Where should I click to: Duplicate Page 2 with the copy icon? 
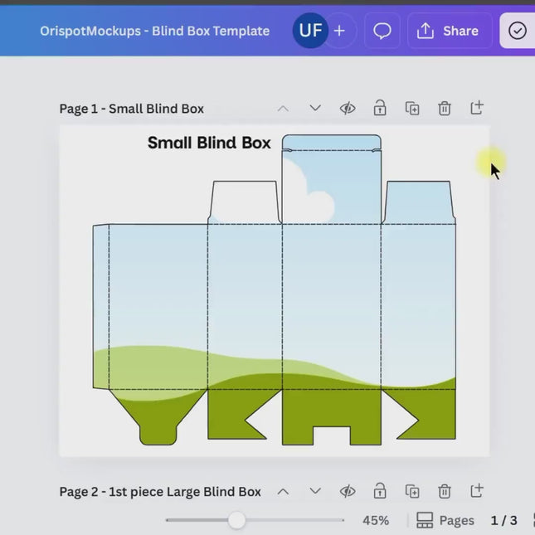(412, 492)
